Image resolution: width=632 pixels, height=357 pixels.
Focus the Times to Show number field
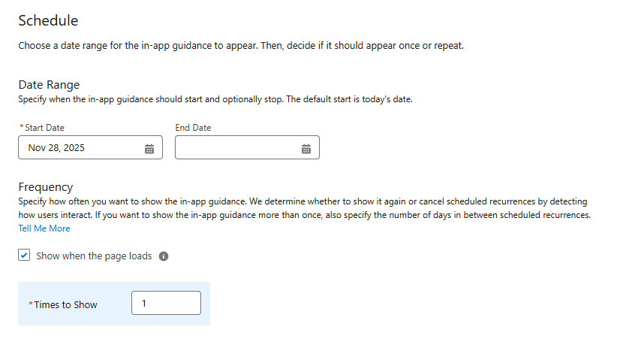(x=166, y=303)
